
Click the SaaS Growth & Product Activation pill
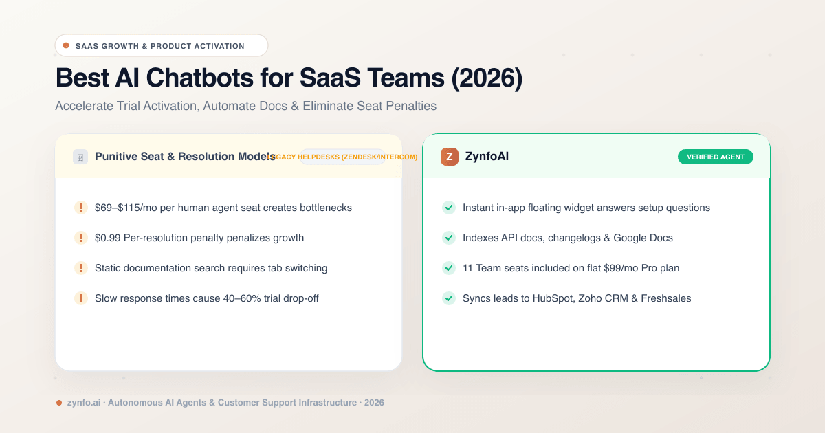[x=162, y=46]
